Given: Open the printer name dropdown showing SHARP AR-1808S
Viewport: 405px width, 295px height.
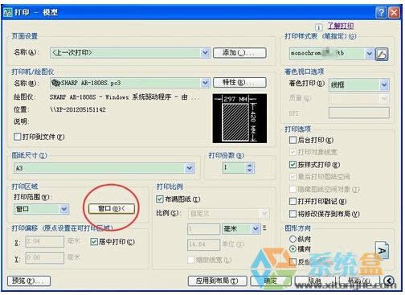Looking at the screenshot, I should pyautogui.click(x=205, y=83).
